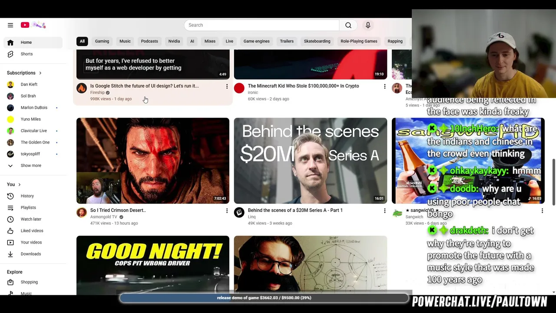Select the Nvidia filter chip
Image resolution: width=556 pixels, height=313 pixels.
[174, 41]
